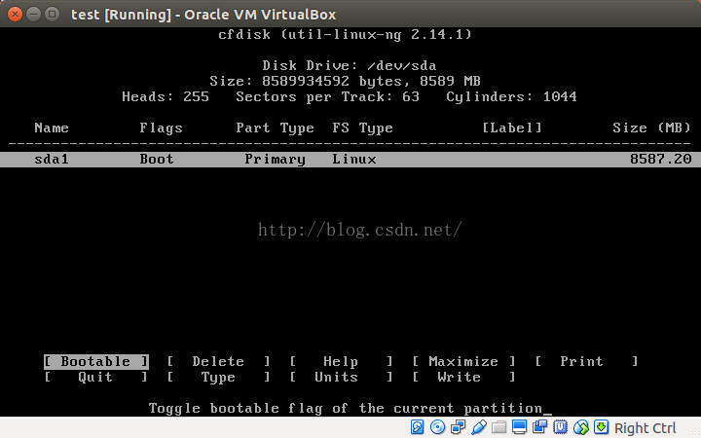
Task: Select the Quit menu option
Action: point(96,378)
